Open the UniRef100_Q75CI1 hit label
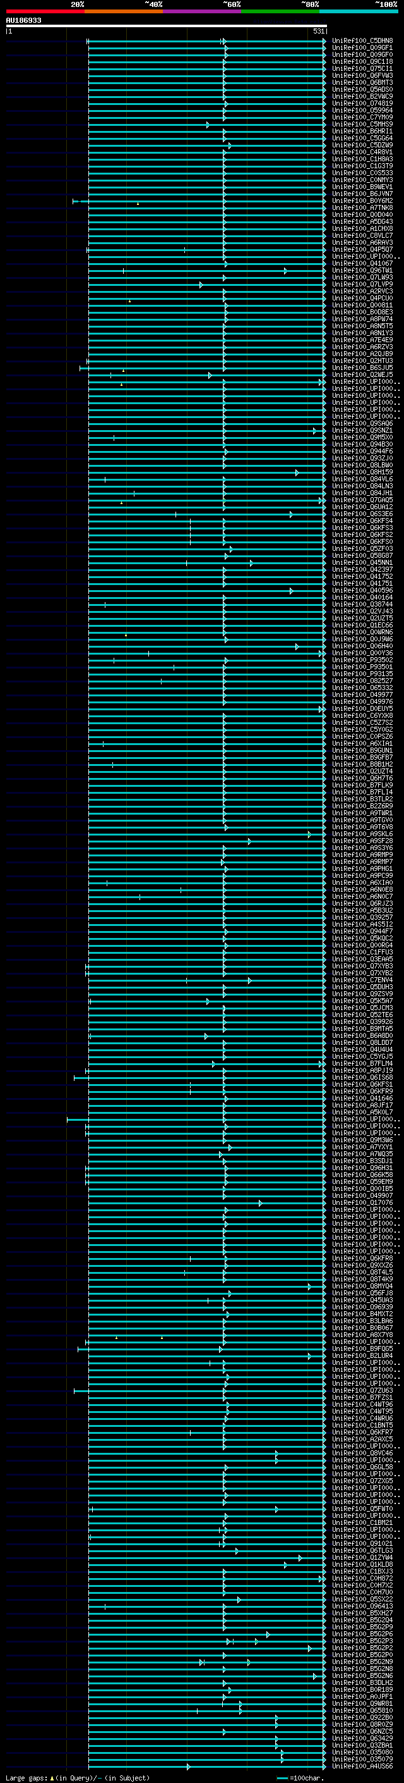 tap(362, 68)
